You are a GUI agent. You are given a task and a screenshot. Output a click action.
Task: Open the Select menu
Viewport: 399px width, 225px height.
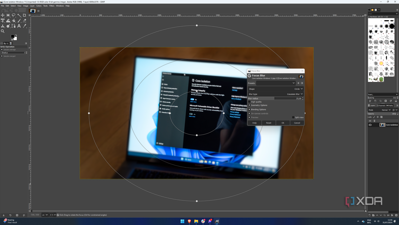13,6
